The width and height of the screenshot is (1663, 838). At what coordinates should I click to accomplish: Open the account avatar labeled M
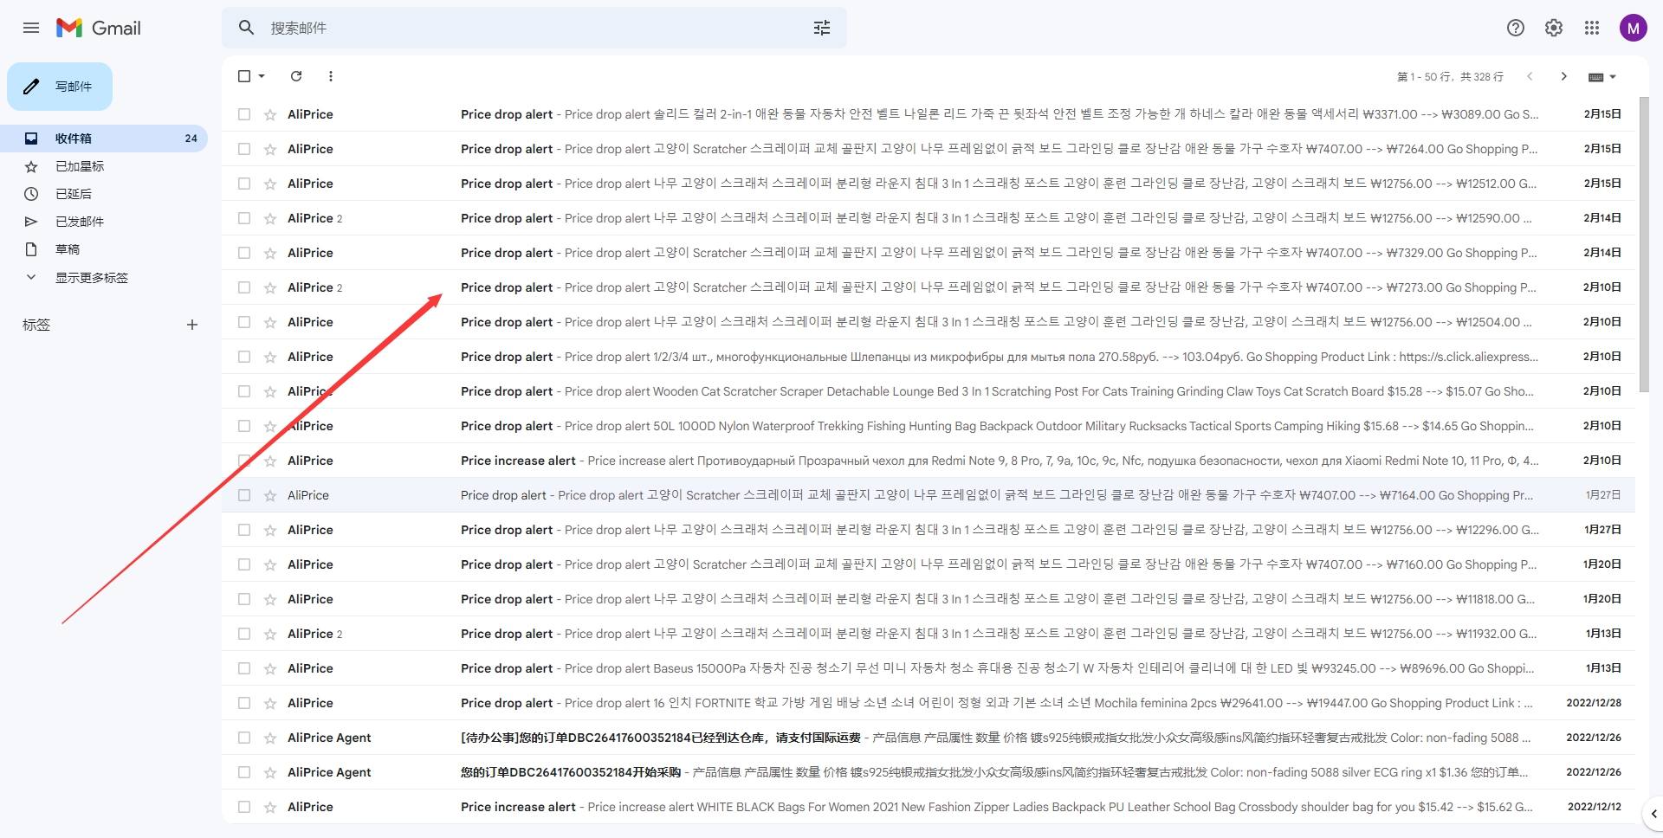click(1633, 28)
